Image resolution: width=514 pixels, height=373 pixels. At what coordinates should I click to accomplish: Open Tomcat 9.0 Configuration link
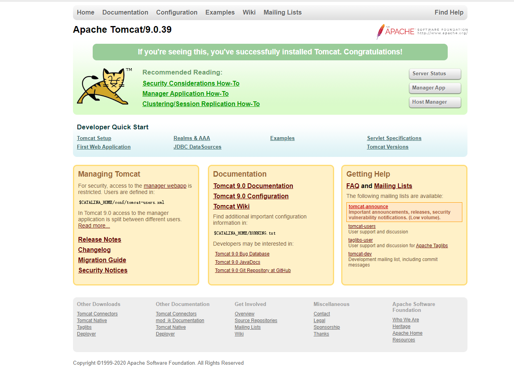[251, 196]
